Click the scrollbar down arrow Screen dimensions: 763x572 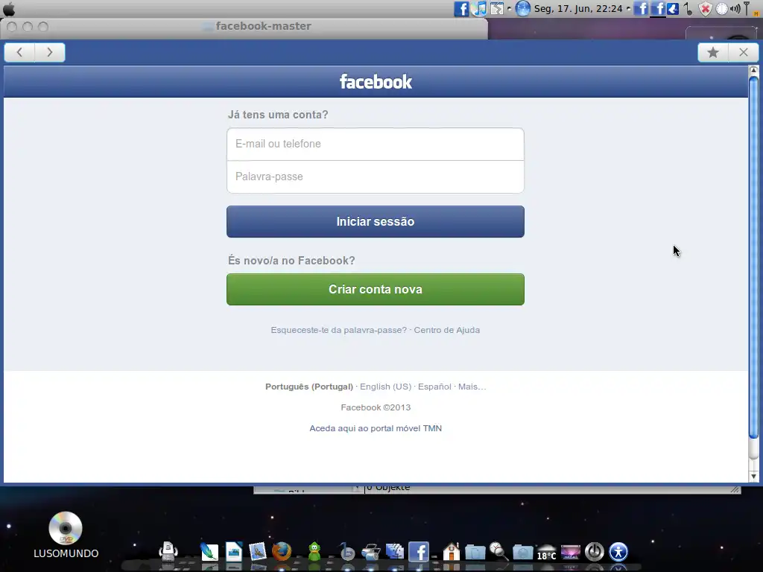(753, 477)
